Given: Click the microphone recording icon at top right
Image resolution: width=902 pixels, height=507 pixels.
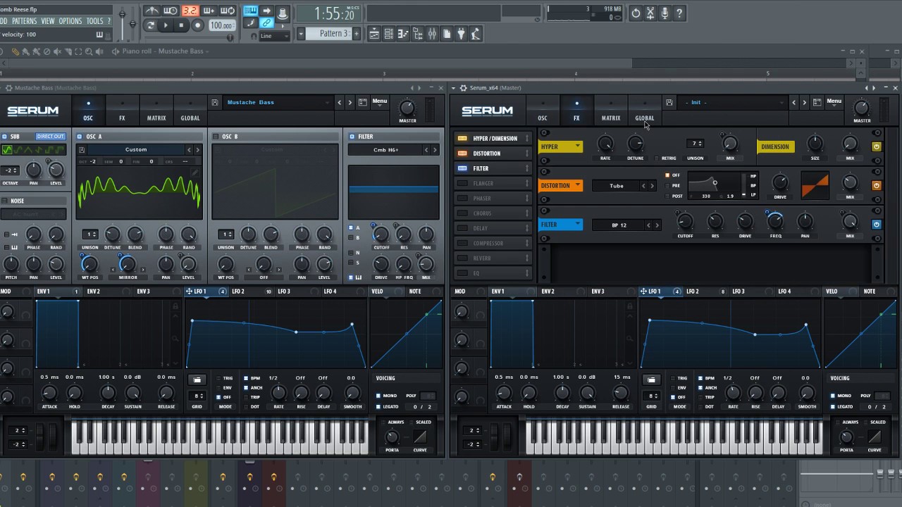Looking at the screenshot, I should [x=665, y=13].
